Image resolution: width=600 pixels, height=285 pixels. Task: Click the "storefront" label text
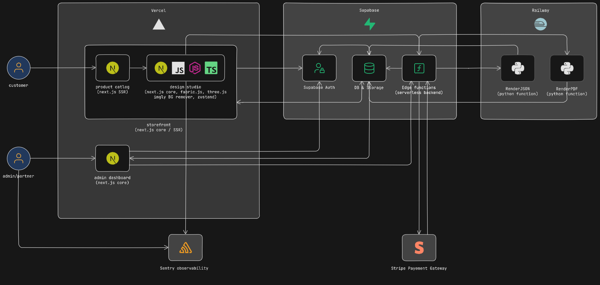[159, 125]
